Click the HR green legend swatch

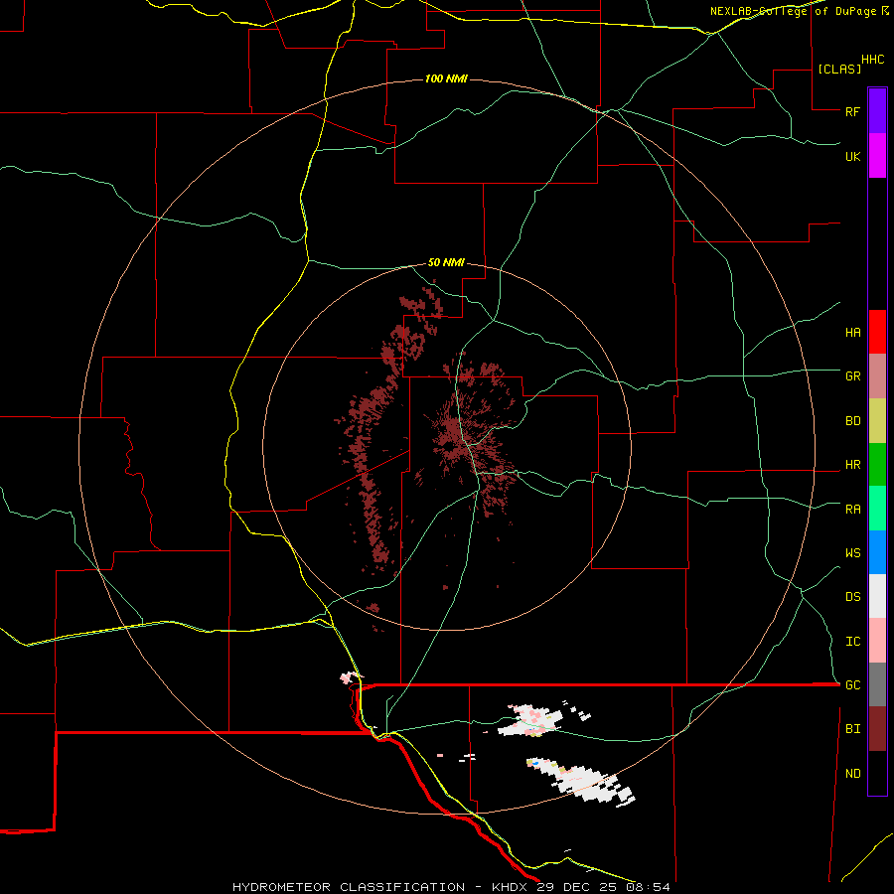[877, 465]
